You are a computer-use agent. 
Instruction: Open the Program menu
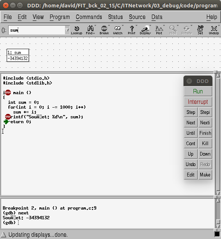point(60,17)
